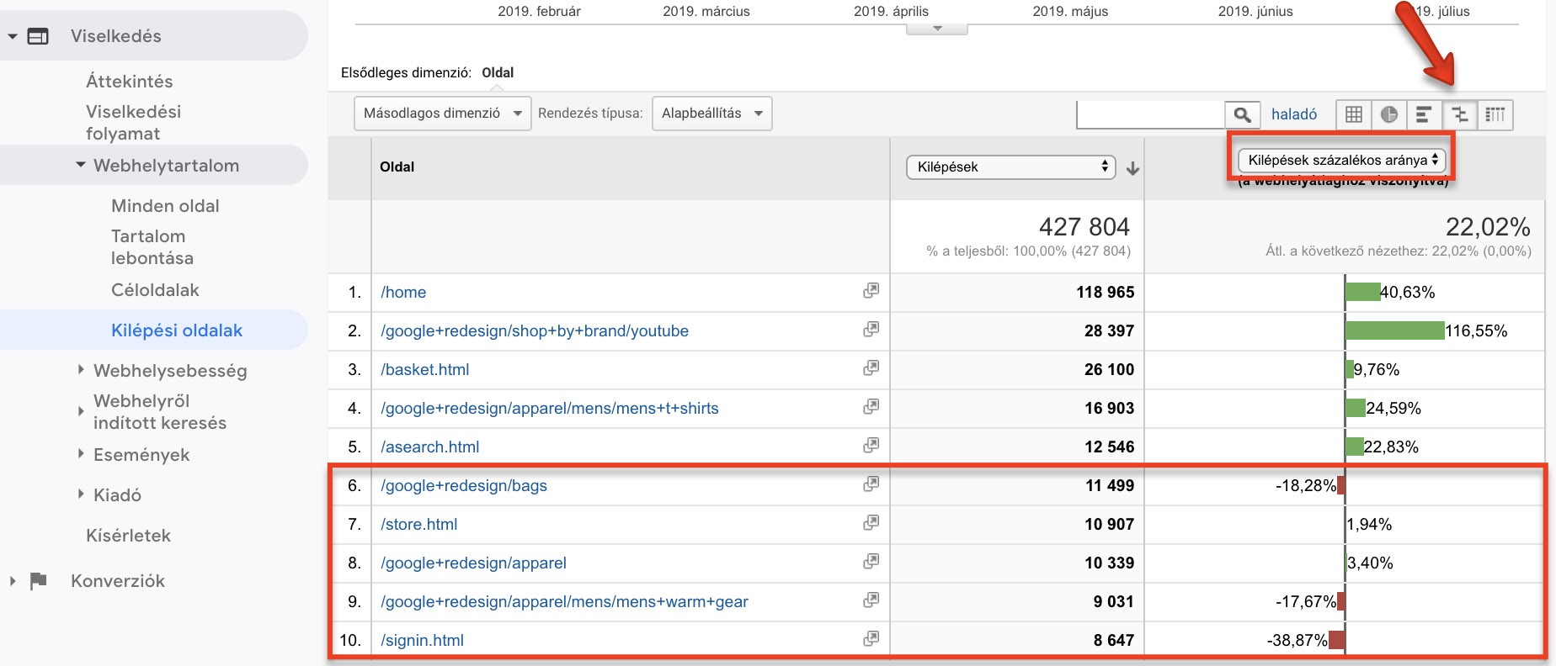Open /google+redesign/shop+by+brand/youtube link
1556x666 pixels.
(535, 330)
